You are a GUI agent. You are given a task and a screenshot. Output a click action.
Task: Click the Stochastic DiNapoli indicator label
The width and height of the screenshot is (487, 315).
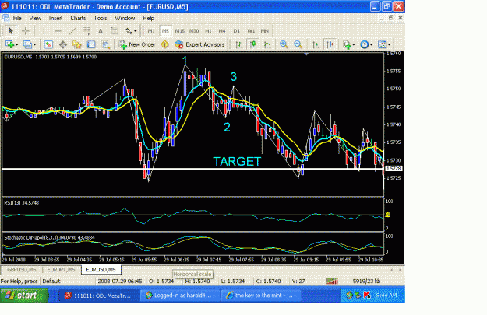coord(49,238)
